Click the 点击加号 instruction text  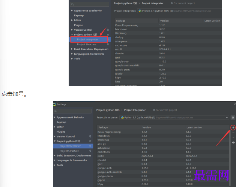click(x=14, y=94)
